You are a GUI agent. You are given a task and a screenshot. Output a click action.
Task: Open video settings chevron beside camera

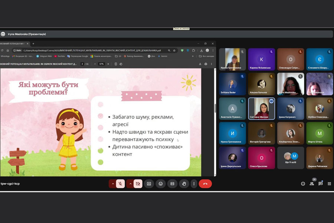pyautogui.click(x=130, y=184)
